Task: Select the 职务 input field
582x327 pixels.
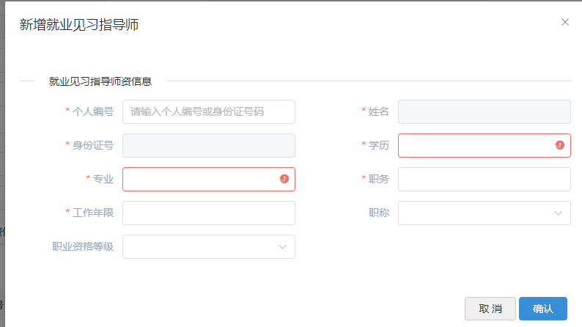Action: tap(484, 179)
